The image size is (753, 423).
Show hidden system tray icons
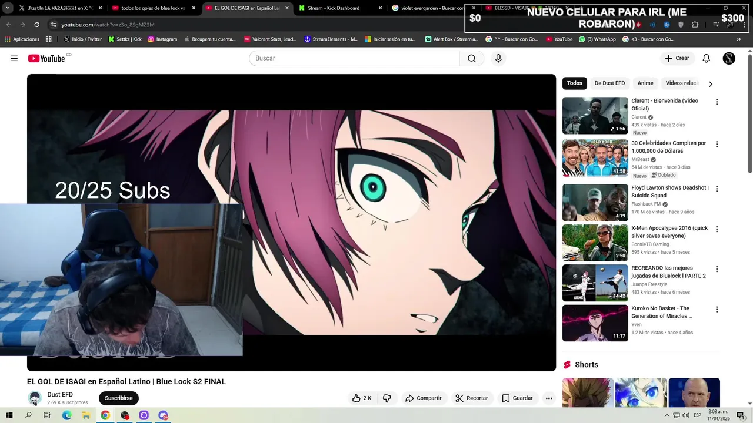[x=667, y=415]
